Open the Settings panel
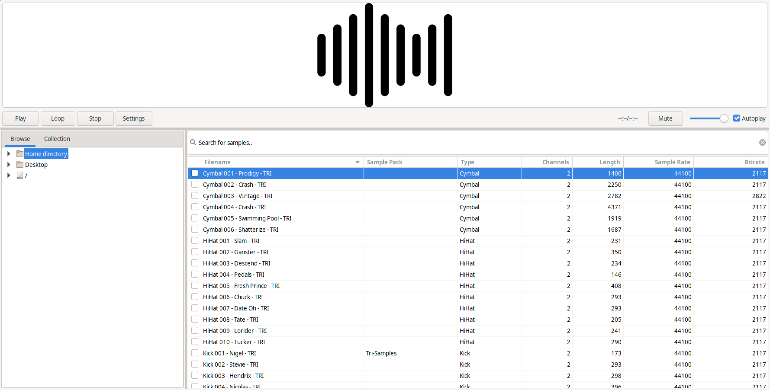Image resolution: width=770 pixels, height=390 pixels. pos(134,118)
